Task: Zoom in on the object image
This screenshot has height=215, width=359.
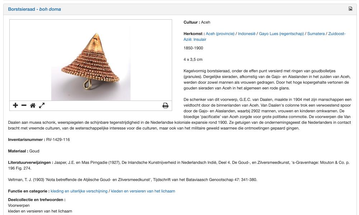Action: 15,105
